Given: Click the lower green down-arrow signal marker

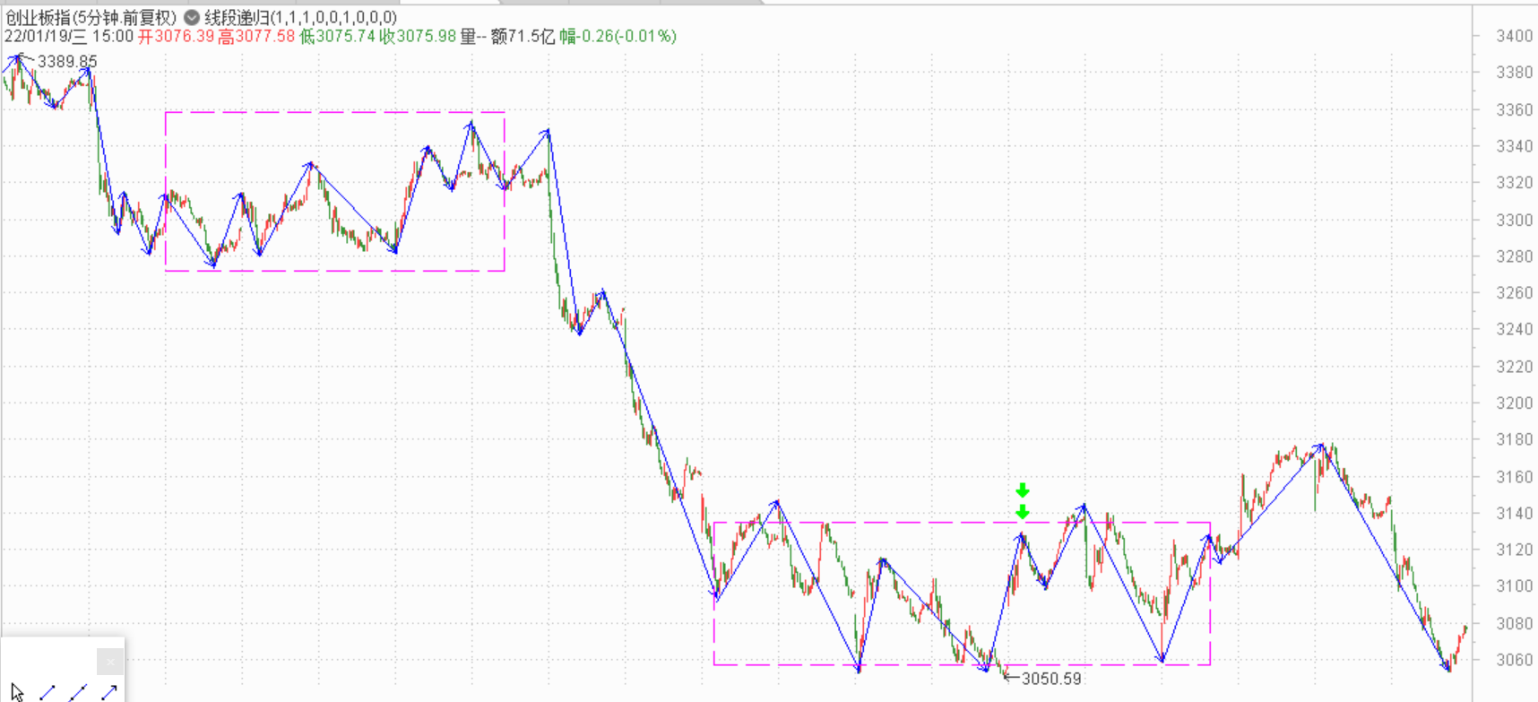Looking at the screenshot, I should coord(1023,512).
